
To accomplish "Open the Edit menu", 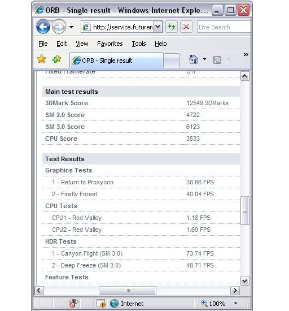I will pos(62,44).
